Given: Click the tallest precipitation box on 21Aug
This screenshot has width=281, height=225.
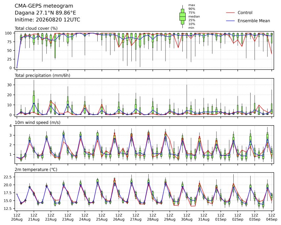Looking at the screenshot, I should pyautogui.click(x=34, y=101).
